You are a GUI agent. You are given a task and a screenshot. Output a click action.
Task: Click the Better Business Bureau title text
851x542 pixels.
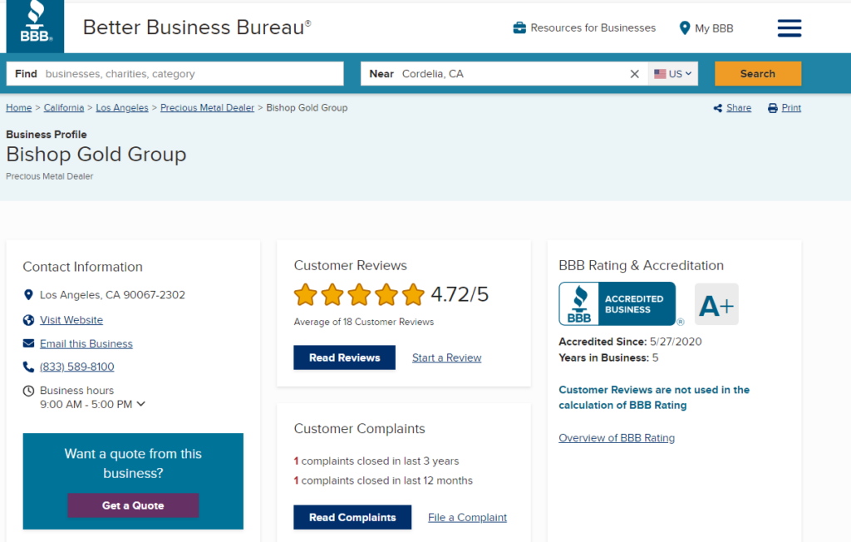[x=197, y=27]
